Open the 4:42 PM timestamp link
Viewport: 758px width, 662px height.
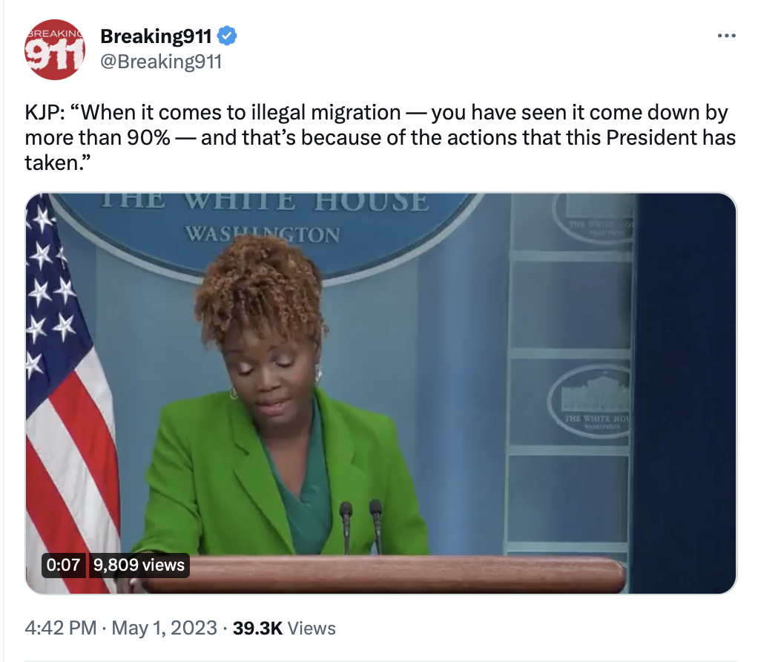[x=61, y=628]
